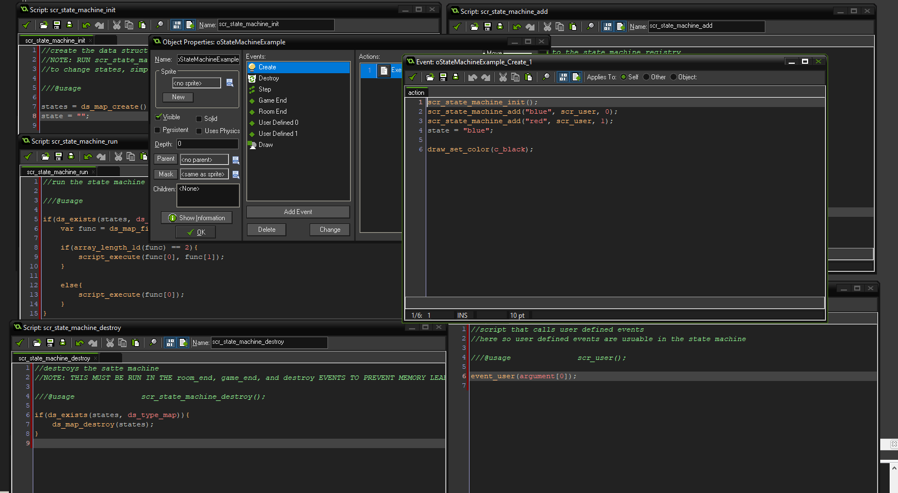The height and width of the screenshot is (493, 898).
Task: Click the scissors cut icon in Event editor toolbar
Action: (x=503, y=77)
